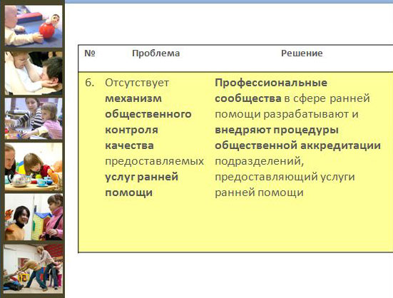Click the text 'сообщества в сфере ранней'

pyautogui.click(x=292, y=98)
